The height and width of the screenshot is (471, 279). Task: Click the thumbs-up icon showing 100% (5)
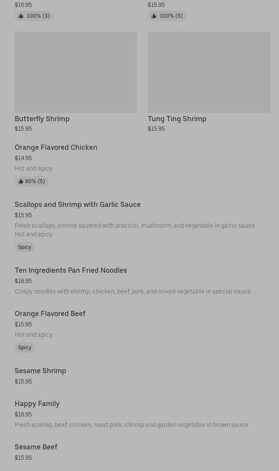[x=154, y=16]
